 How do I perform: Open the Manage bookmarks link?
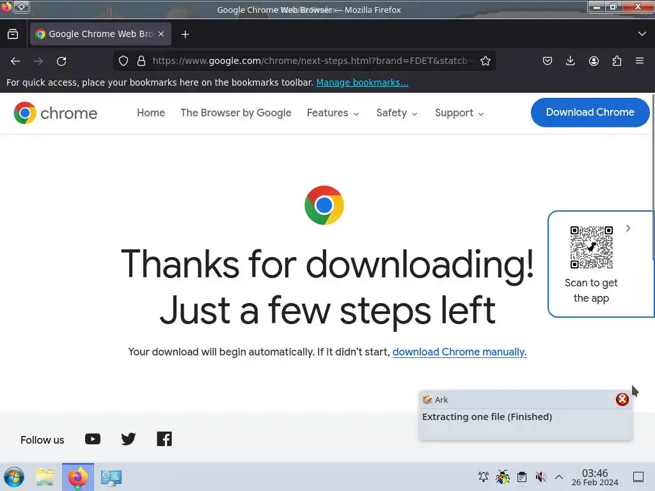point(362,82)
